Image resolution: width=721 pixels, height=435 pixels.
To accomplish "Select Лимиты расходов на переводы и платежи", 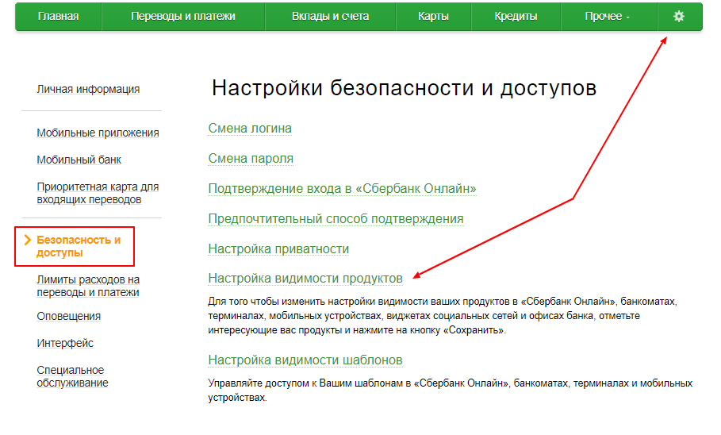I will click(x=88, y=286).
